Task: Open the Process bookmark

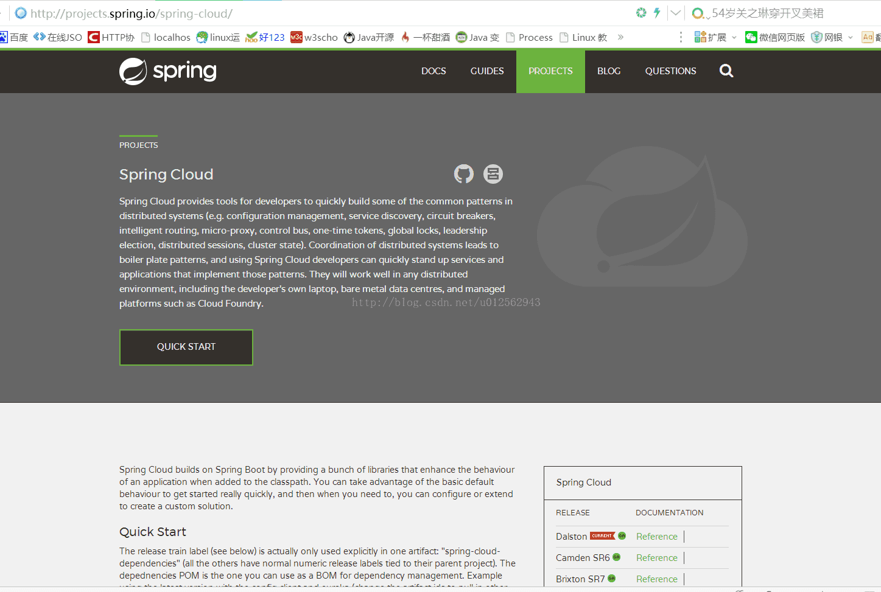Action: 529,37
